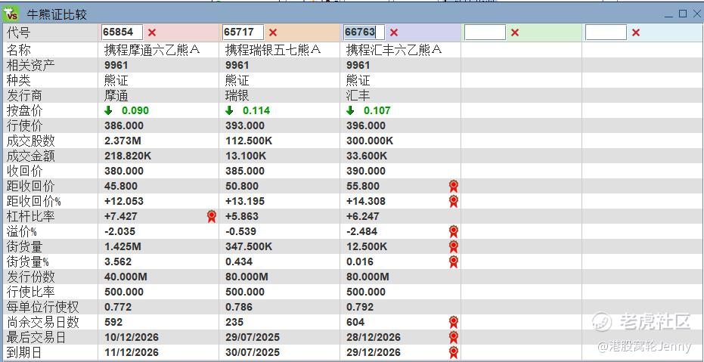Maximize the 牛熊证比较 window
Screen dimensions: 704x362
click(683, 14)
